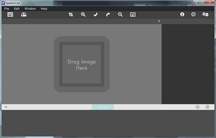Open the Window menu
This screenshot has width=216, height=138.
point(30,9)
